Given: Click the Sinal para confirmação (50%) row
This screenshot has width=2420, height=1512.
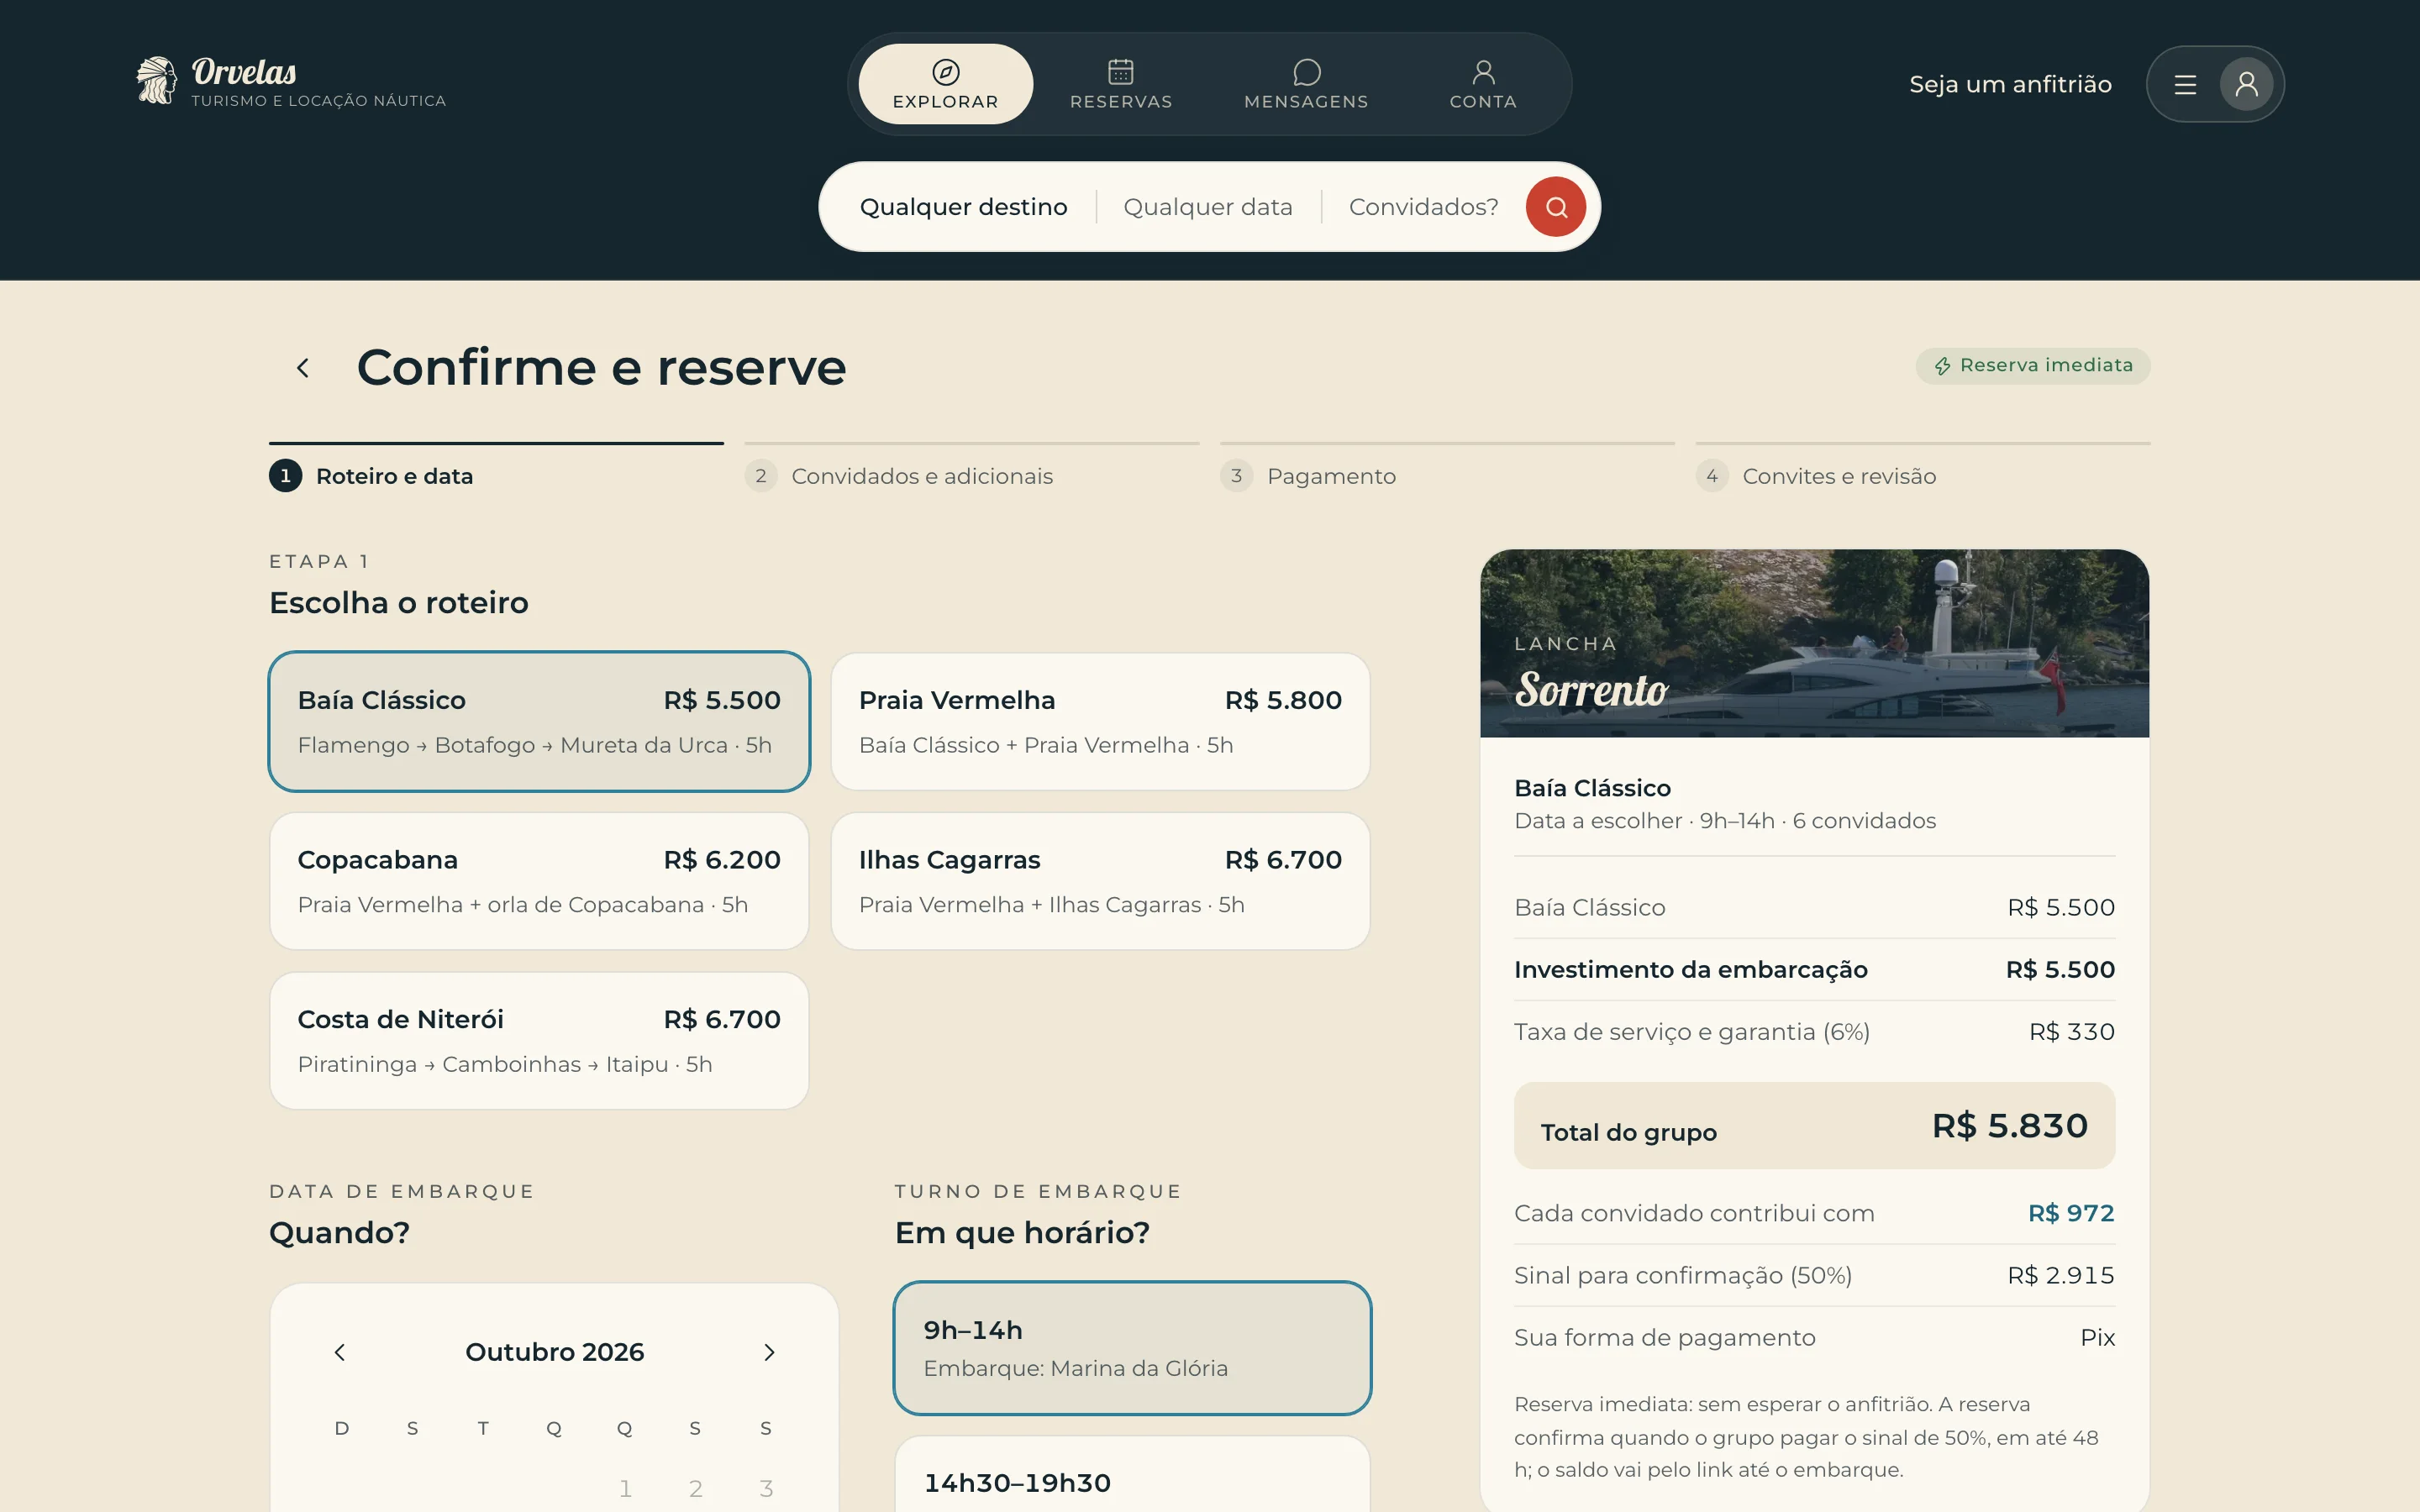Looking at the screenshot, I should 1814,1276.
